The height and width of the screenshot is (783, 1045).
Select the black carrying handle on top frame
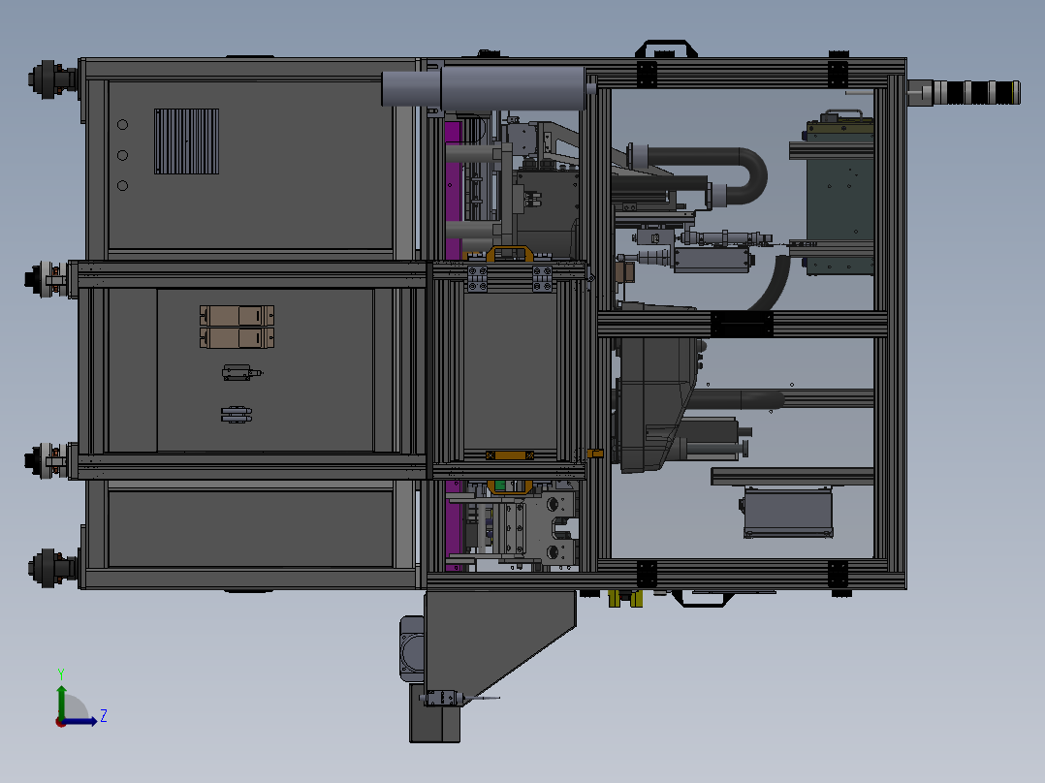click(666, 48)
